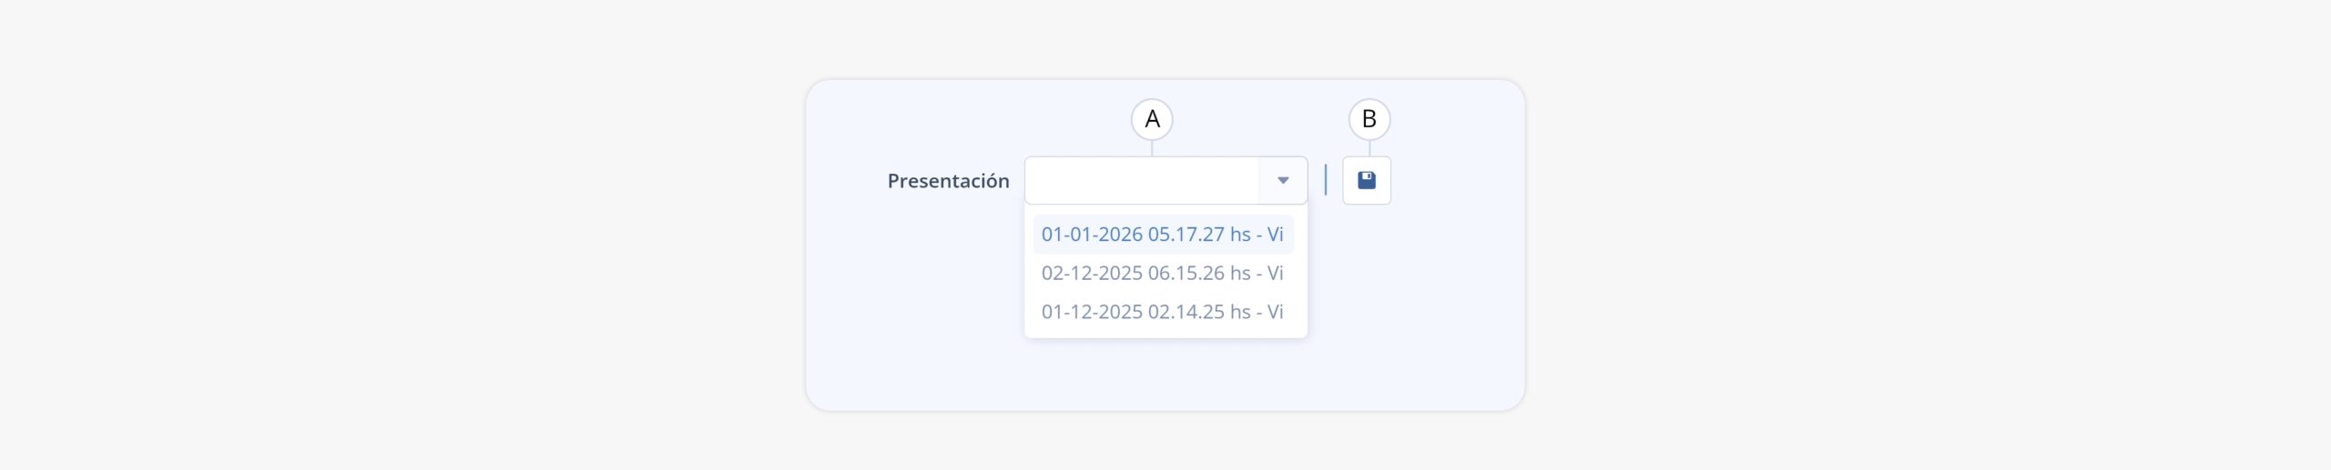The image size is (2331, 470).
Task: Click the floppy disk save icon
Action: (1366, 180)
